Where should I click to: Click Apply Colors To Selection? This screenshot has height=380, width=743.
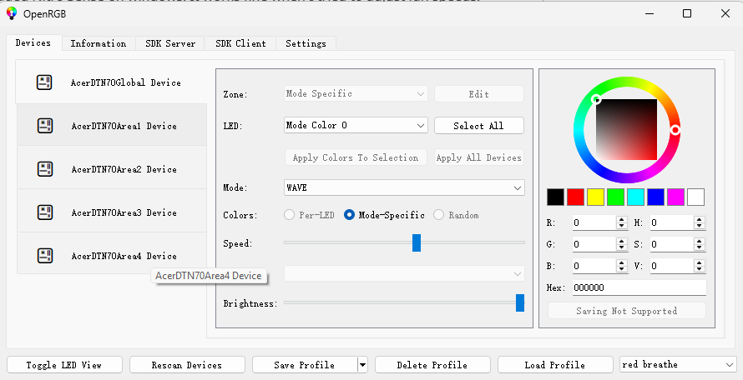coord(356,157)
